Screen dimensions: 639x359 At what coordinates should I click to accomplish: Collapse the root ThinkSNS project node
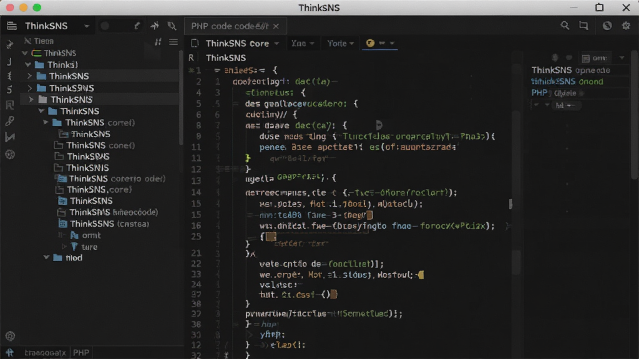(x=25, y=53)
